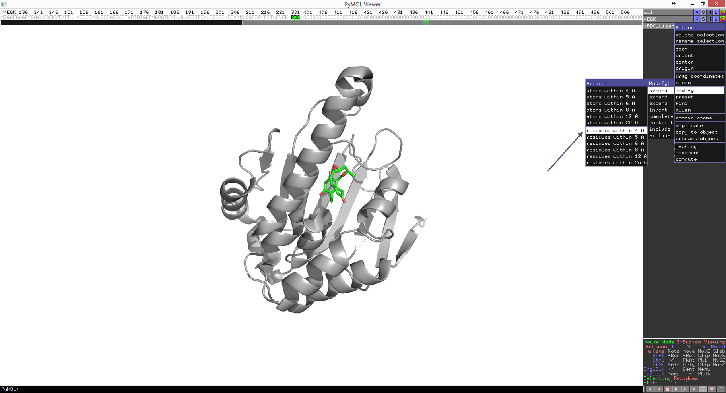Toggle the sequence viewer S button
Viewport: 726px width, 393px height.
pos(703,389)
